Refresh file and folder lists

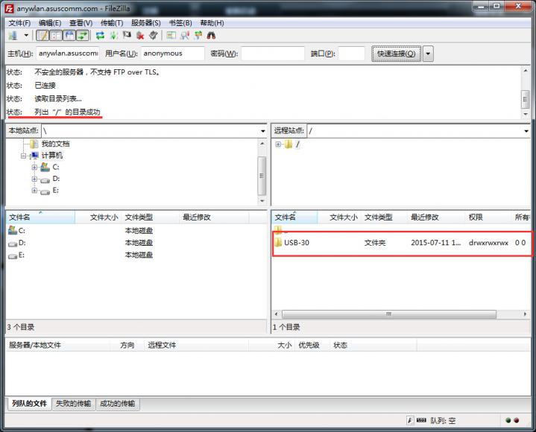(x=100, y=36)
